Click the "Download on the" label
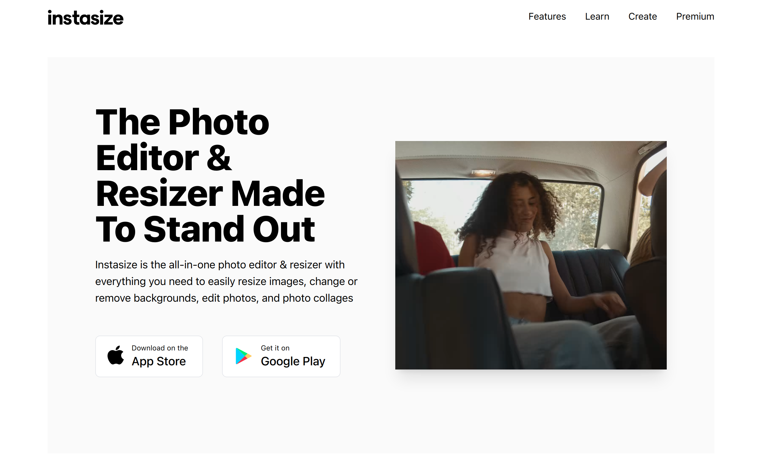762x476 pixels. pos(160,348)
